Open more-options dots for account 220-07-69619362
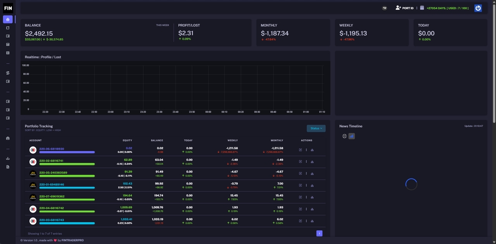This screenshot has width=496, height=244. tap(306, 197)
